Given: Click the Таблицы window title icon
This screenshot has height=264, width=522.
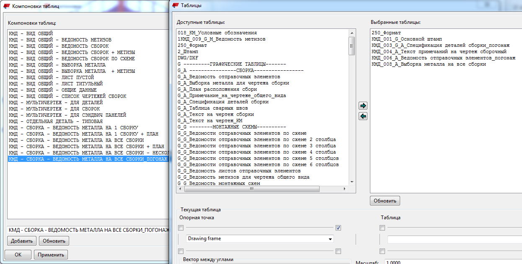Looking at the screenshot, I should [x=176, y=5].
